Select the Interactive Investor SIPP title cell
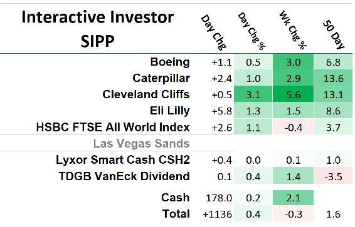355x227 pixels. (x=98, y=29)
